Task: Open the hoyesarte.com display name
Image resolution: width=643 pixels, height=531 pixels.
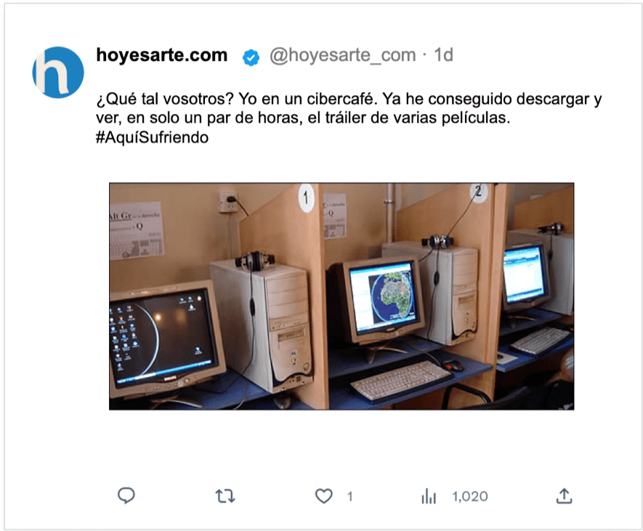Action: coord(161,54)
